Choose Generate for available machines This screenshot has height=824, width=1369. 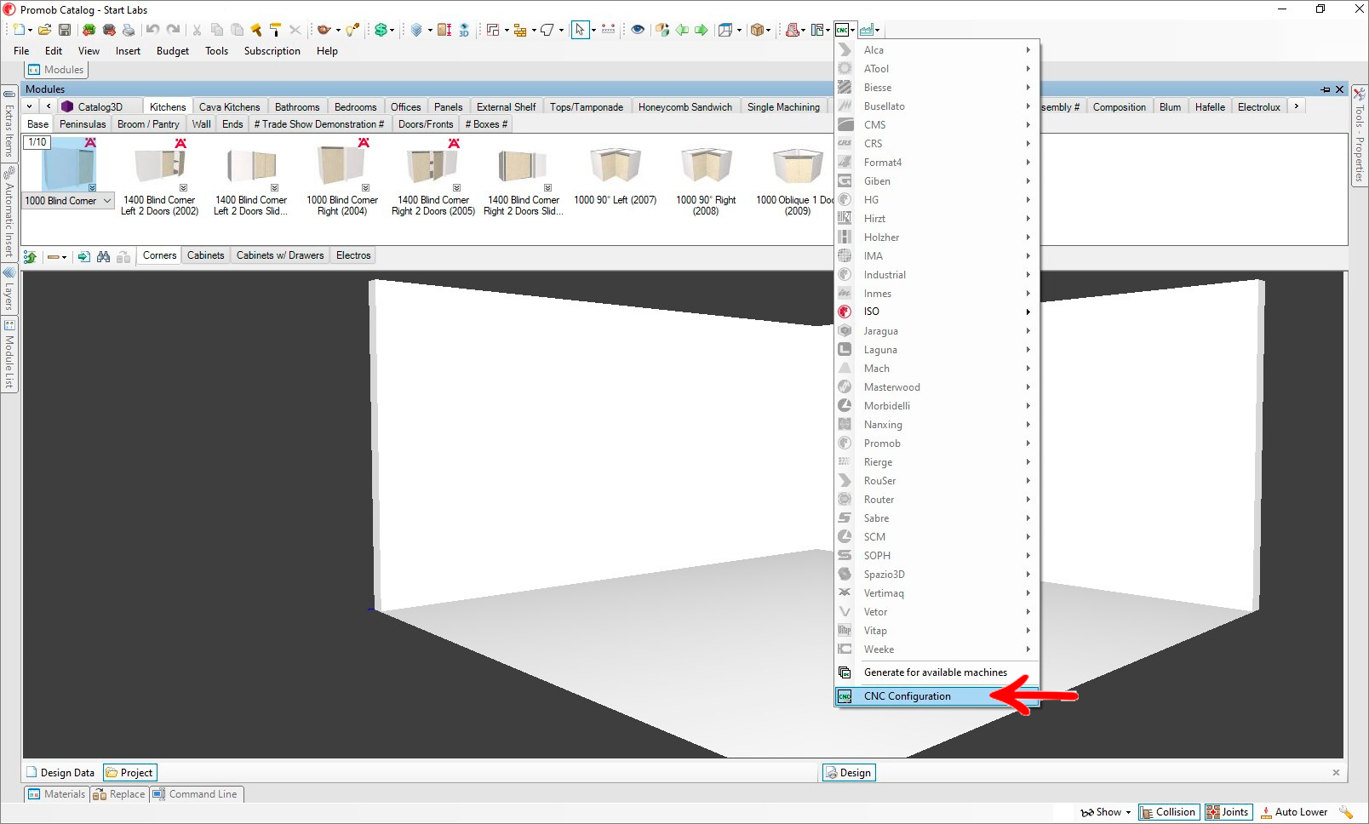tap(937, 672)
